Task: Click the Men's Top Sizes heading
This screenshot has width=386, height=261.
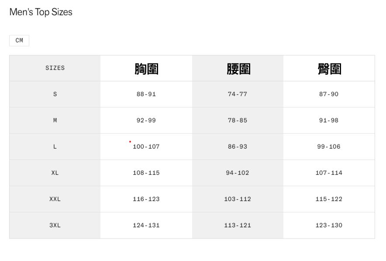Action: click(x=41, y=12)
